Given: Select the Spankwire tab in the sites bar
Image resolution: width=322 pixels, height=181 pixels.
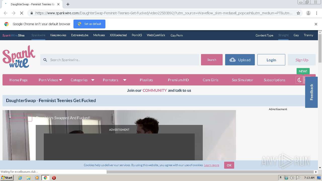Looking at the screenshot, I should 38,35.
